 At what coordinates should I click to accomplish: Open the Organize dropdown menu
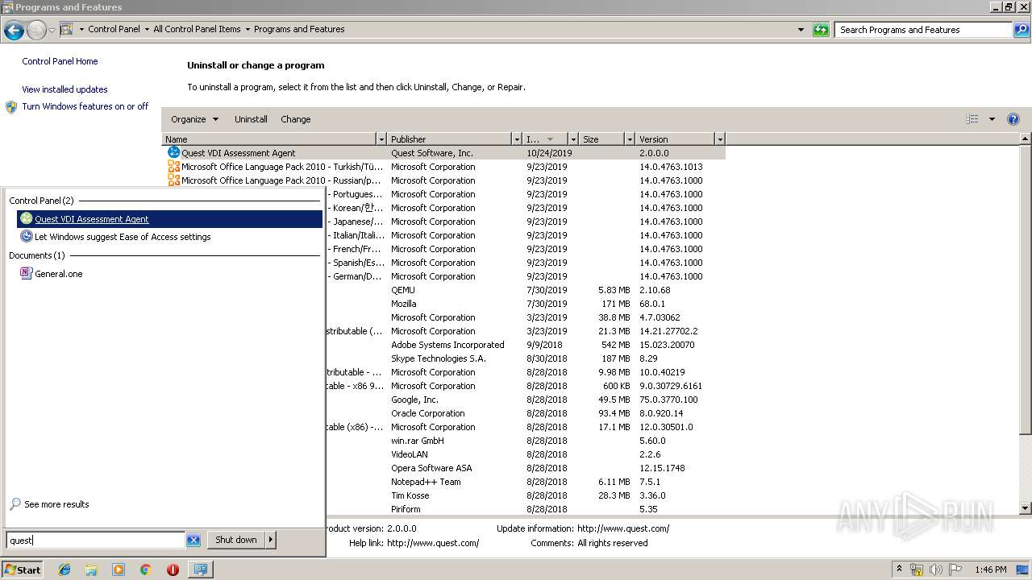click(x=194, y=119)
